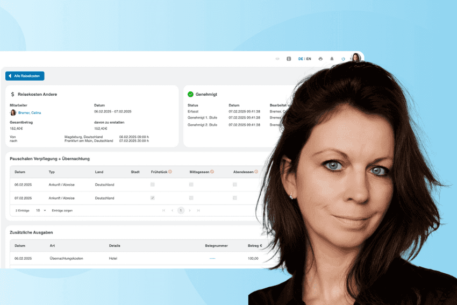Open the Bremer, Celina employee link
The height and width of the screenshot is (305, 457).
(30, 112)
